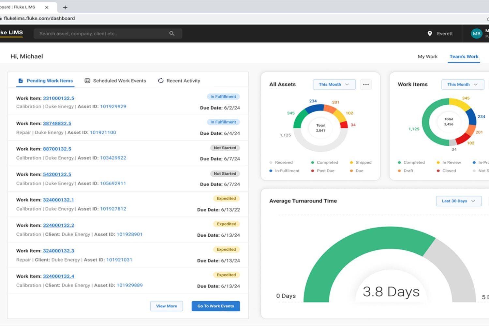This screenshot has width=489, height=326.
Task: Click "Total 3,456" in Work Items donut
Action: 449,122
